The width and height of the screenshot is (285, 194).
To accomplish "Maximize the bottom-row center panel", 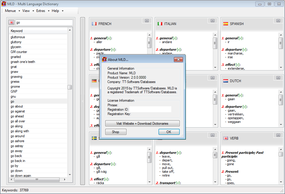I will (x=213, y=135).
